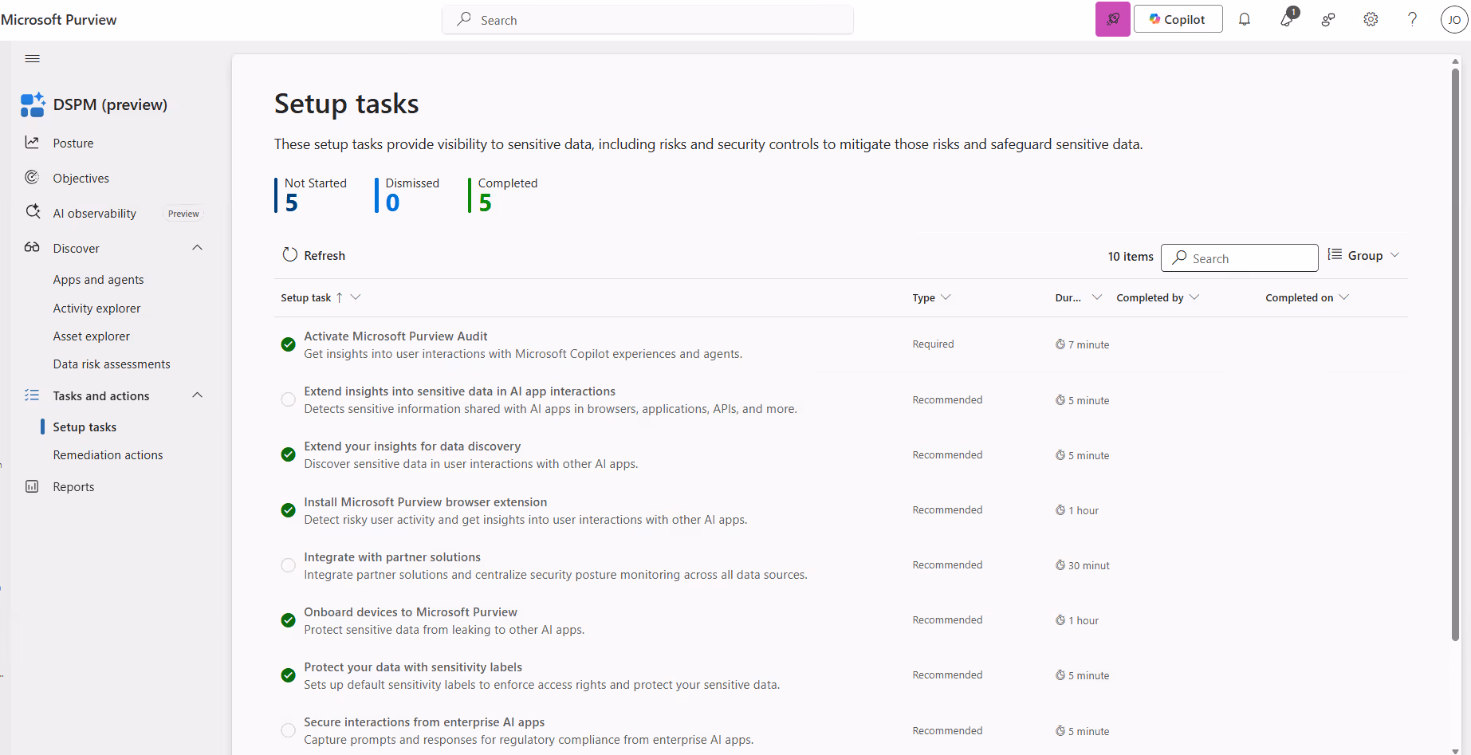Click the 7 minute duration clock icon
The image size is (1471, 755).
tap(1060, 344)
